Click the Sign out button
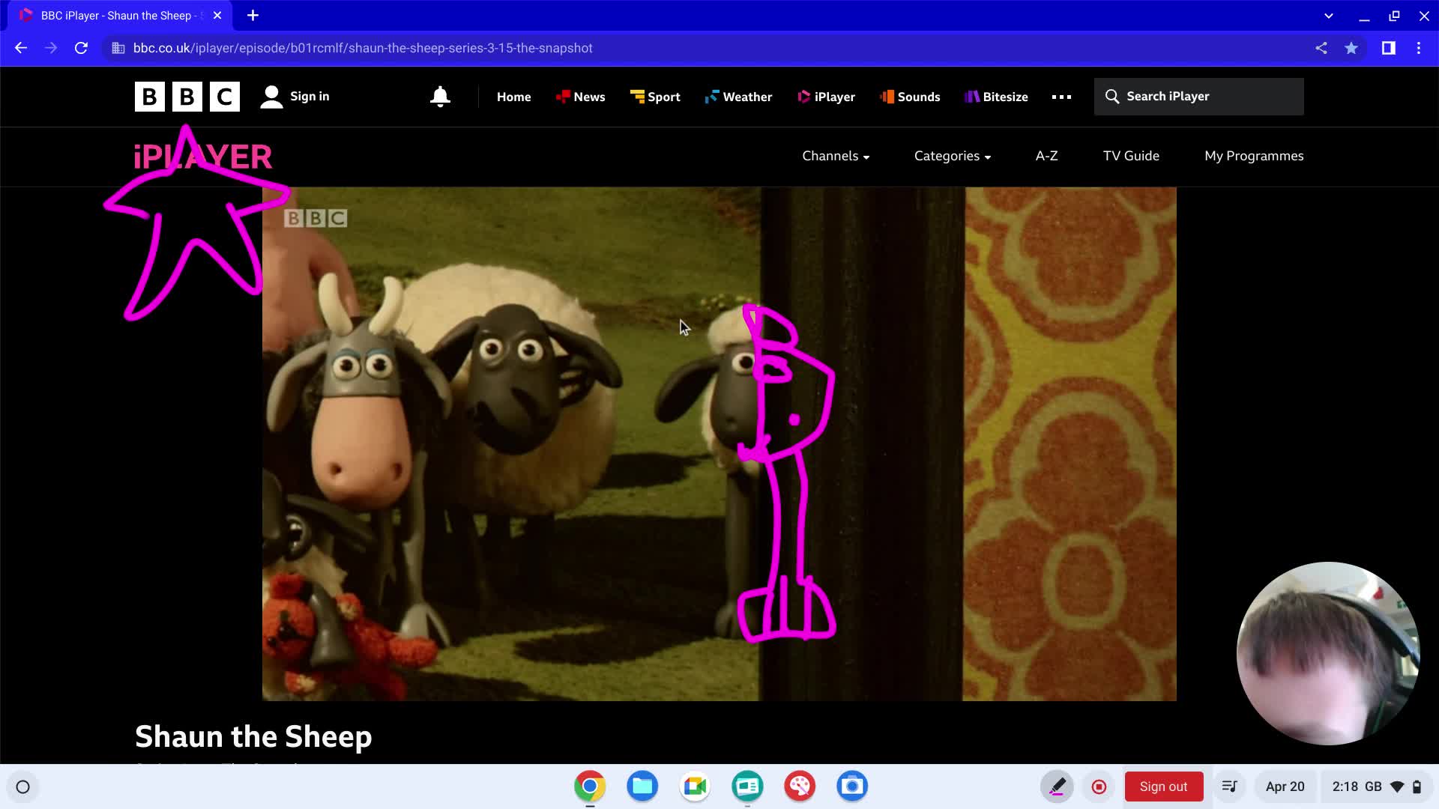Screen dimensions: 1439x809 coord(1163,787)
